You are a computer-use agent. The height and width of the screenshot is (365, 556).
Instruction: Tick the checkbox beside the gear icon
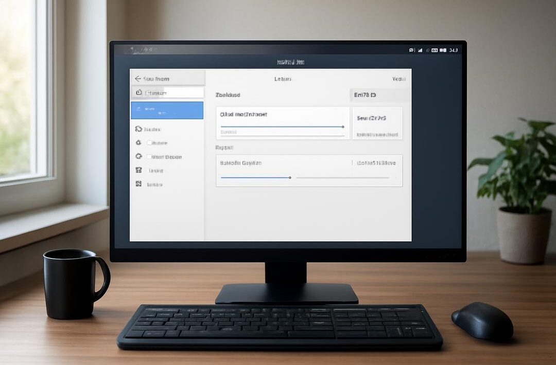pos(149,143)
